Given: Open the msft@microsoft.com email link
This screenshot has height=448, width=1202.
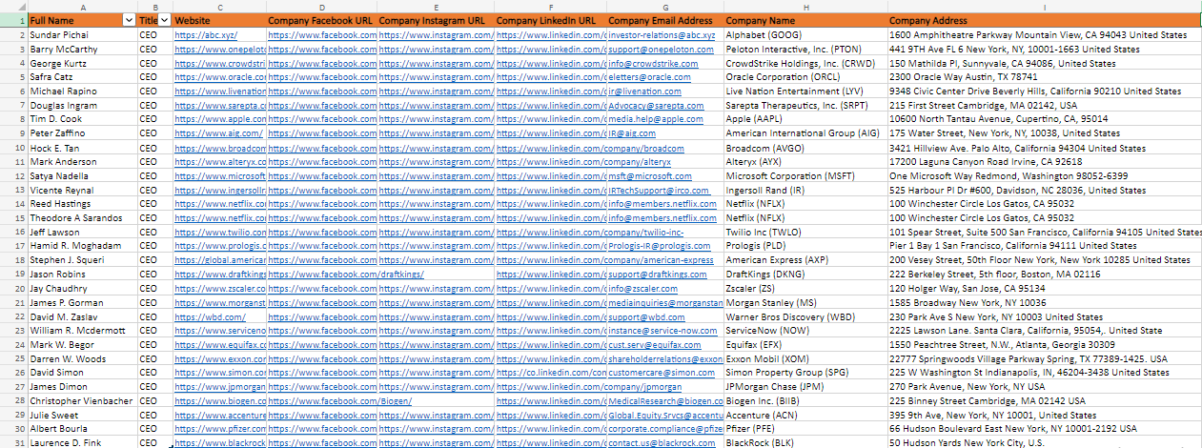Looking at the screenshot, I should coord(650,175).
